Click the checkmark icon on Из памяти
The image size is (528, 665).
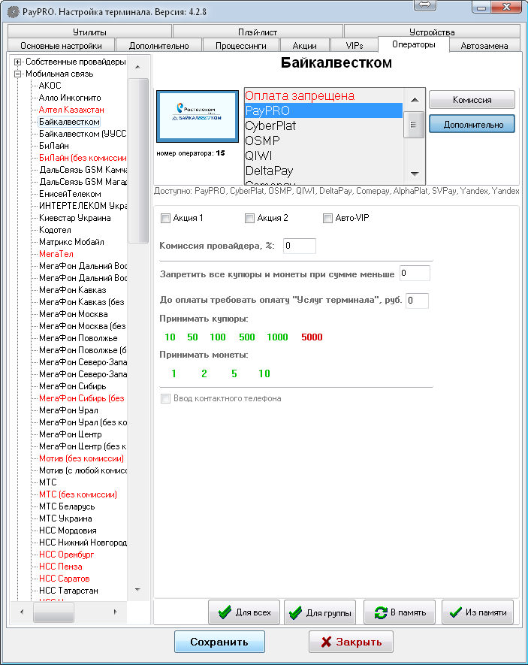454,612
